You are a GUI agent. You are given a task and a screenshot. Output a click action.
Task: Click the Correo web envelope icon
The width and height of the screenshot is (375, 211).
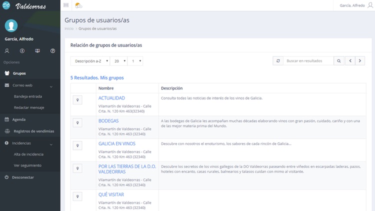pyautogui.click(x=7, y=85)
